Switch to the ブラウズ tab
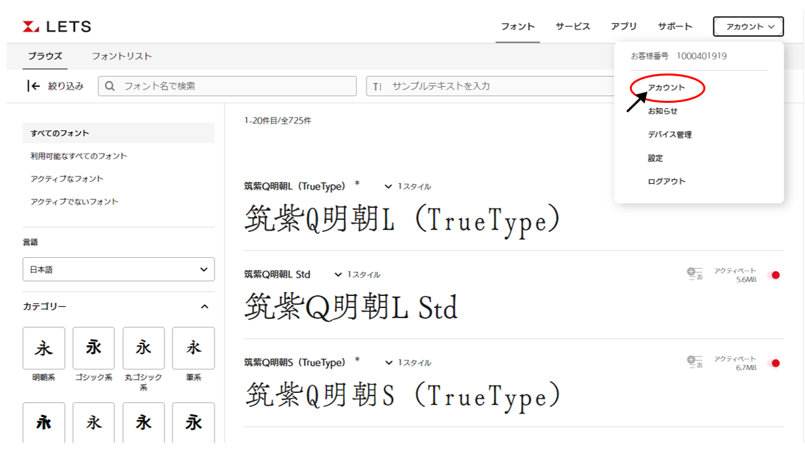Image resolution: width=805 pixels, height=451 pixels. [x=45, y=56]
